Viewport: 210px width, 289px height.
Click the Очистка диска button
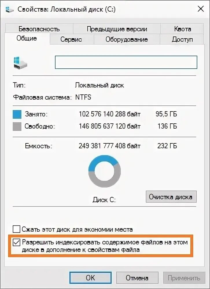click(x=171, y=197)
